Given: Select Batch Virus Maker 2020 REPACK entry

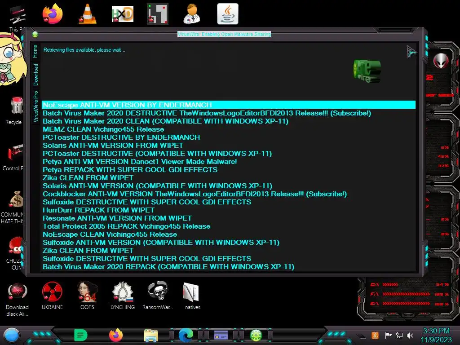Looking at the screenshot, I should coord(229,267).
